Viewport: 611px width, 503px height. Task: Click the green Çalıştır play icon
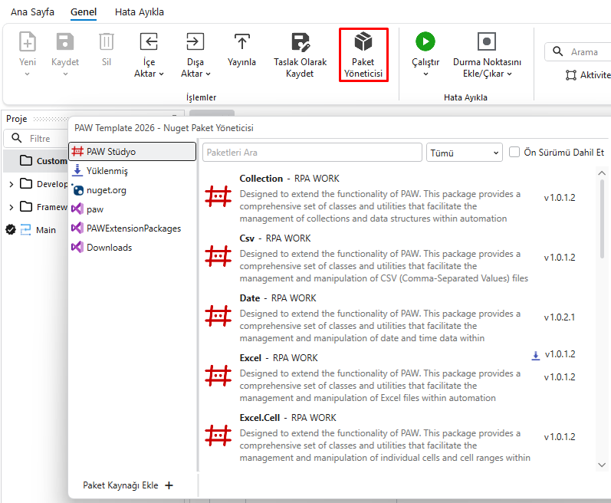pos(425,41)
